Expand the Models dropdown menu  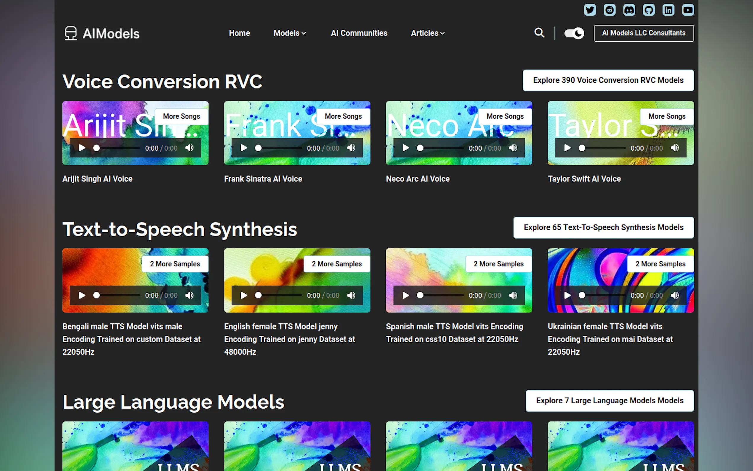pyautogui.click(x=290, y=33)
